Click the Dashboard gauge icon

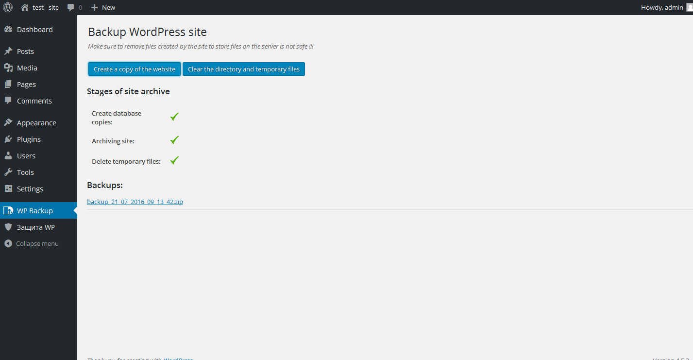click(8, 30)
